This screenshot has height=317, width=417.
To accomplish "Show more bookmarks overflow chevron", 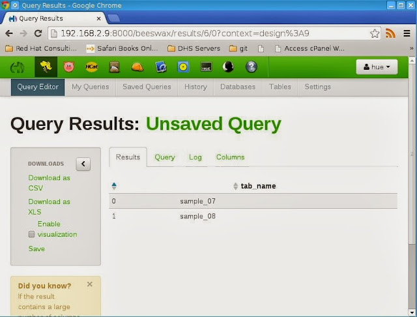I will click(411, 48).
